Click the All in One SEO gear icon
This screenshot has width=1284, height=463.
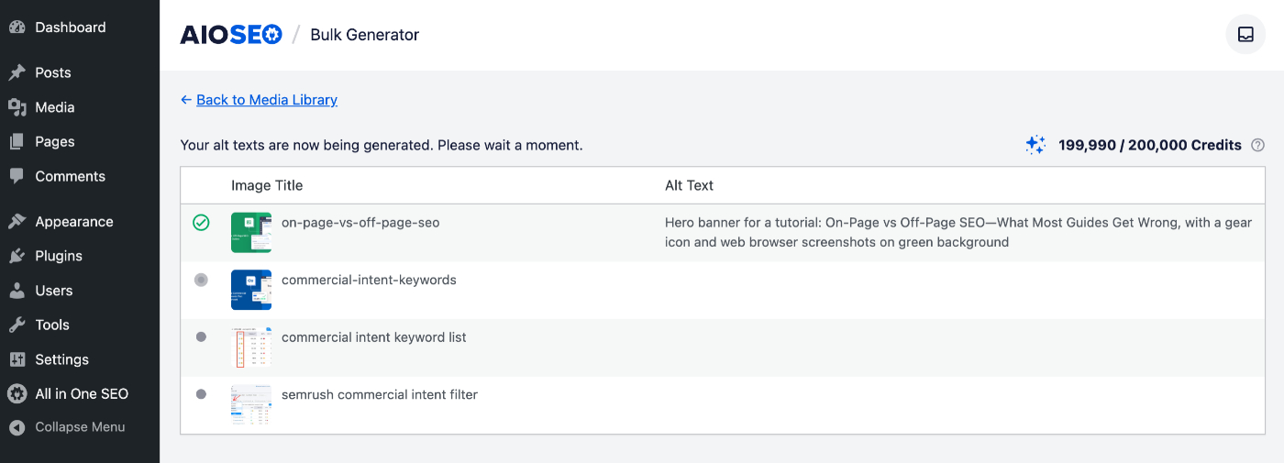pyautogui.click(x=17, y=394)
